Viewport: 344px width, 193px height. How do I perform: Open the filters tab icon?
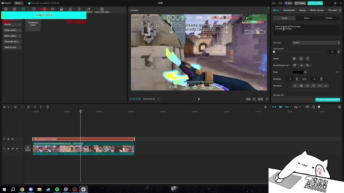pyautogui.click(x=70, y=9)
